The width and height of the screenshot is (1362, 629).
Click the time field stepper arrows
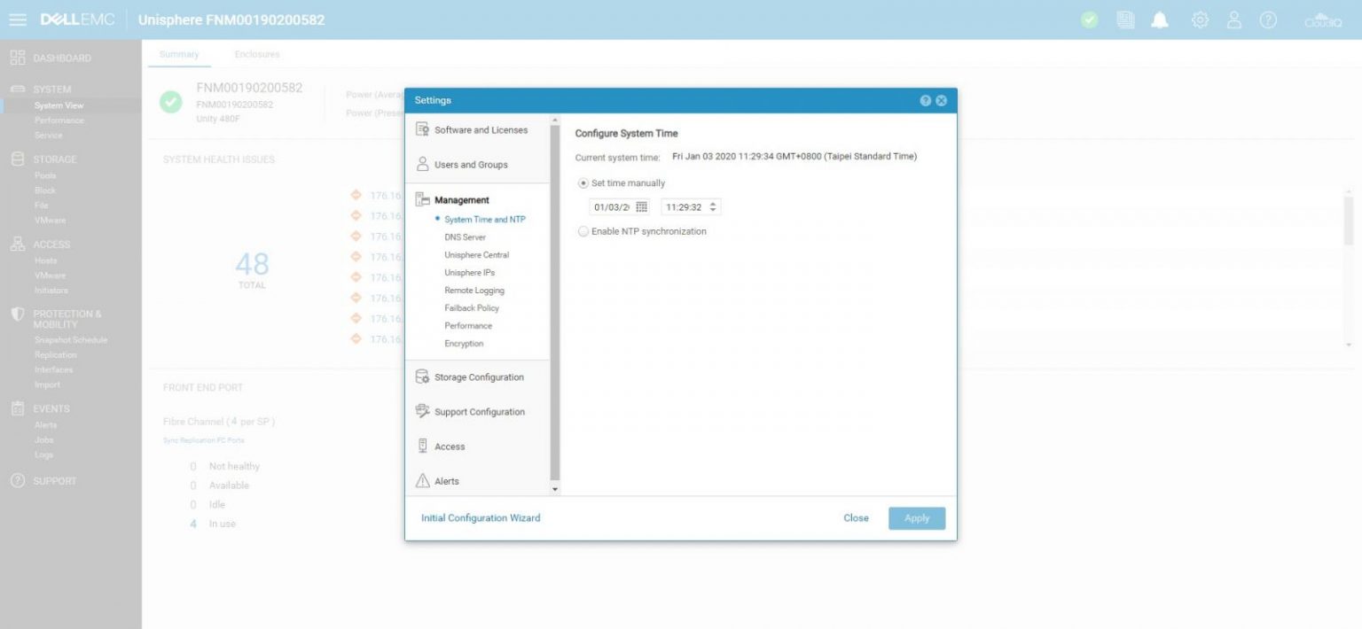pos(714,207)
